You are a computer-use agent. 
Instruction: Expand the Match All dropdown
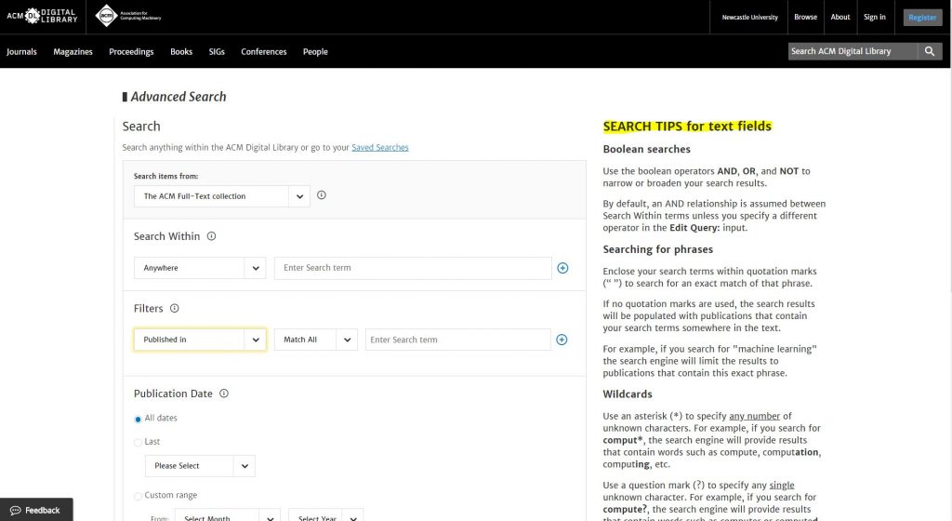(x=315, y=340)
